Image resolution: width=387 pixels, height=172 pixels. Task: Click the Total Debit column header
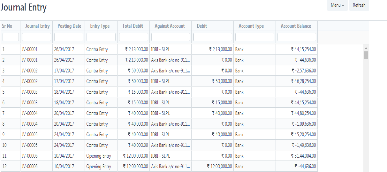pos(133,26)
